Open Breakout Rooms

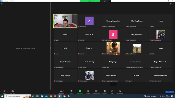click(97, 92)
